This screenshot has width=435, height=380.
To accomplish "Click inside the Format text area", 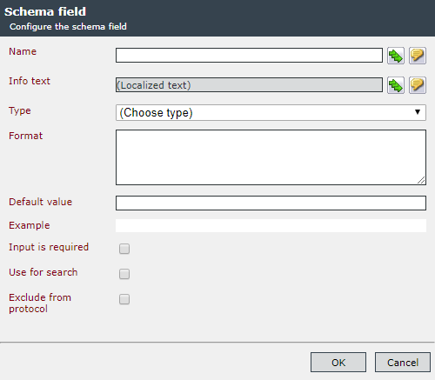I will [x=271, y=157].
